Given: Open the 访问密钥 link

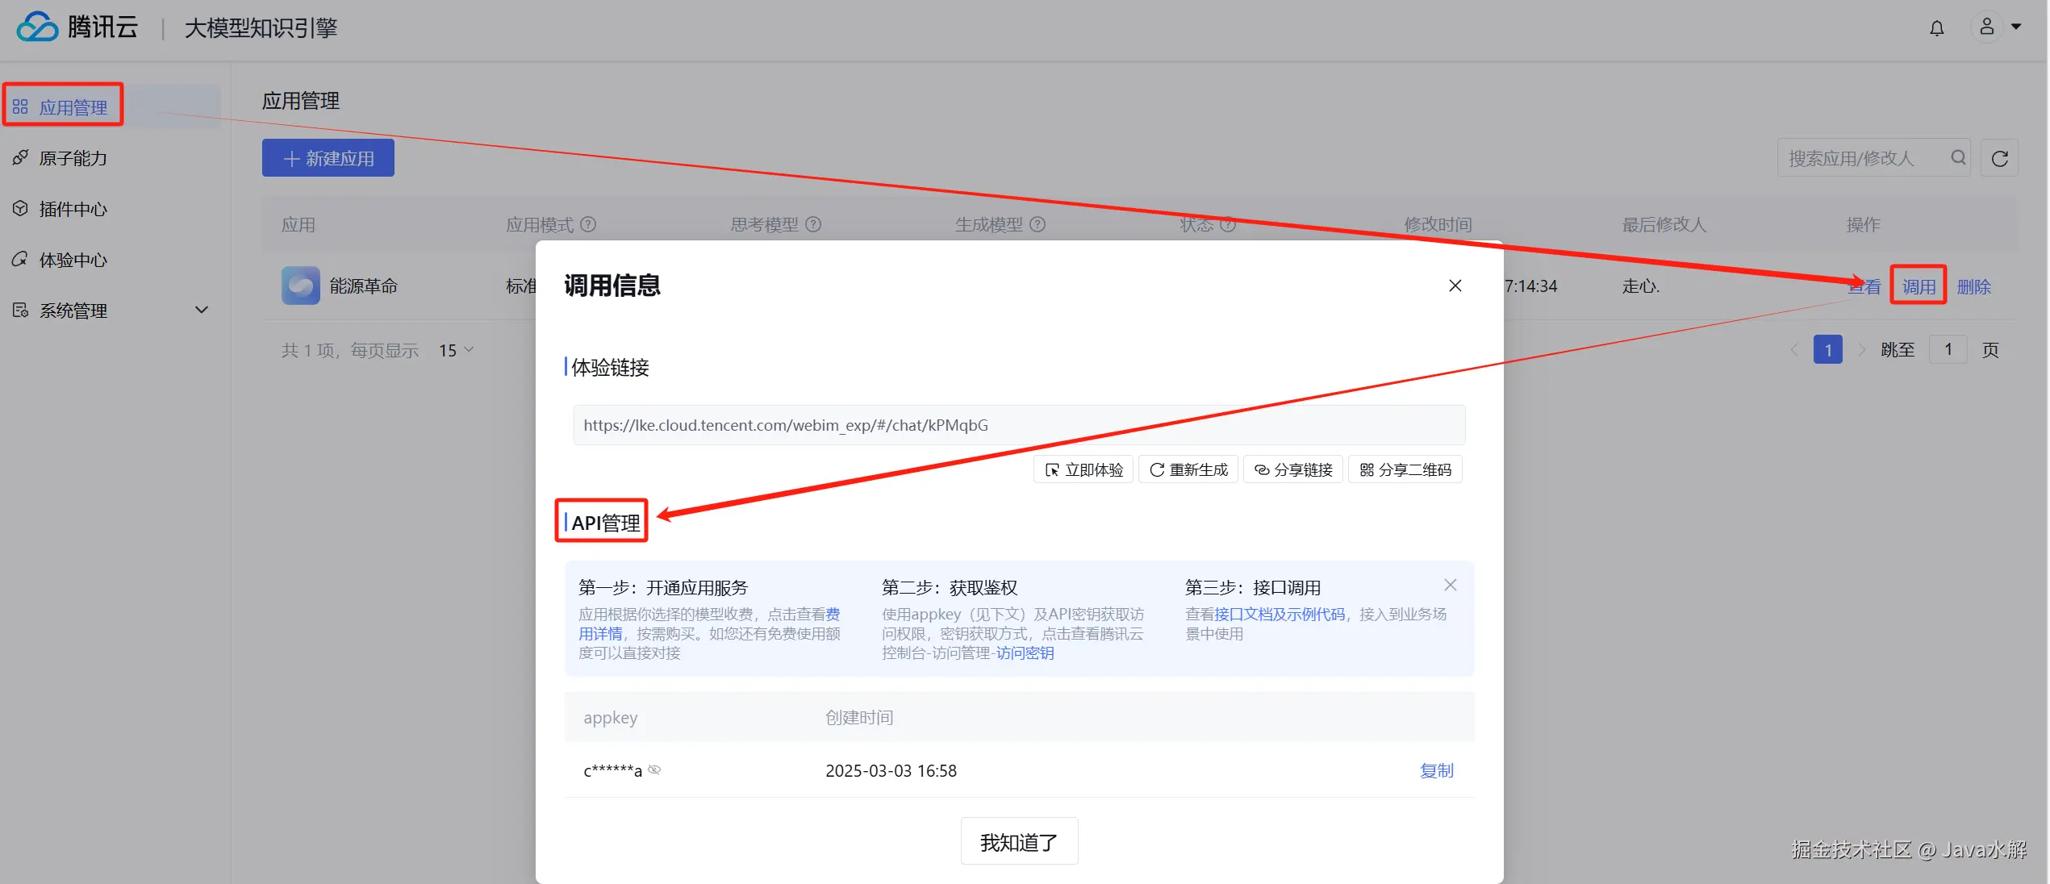Looking at the screenshot, I should click(1025, 653).
